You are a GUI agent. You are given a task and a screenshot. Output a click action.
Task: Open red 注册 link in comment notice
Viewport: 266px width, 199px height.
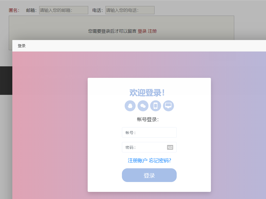pos(152,31)
